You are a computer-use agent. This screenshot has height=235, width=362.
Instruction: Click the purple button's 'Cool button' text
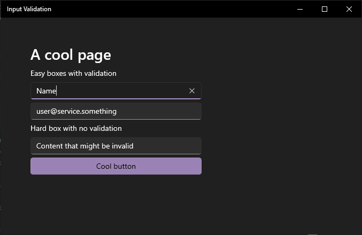(116, 166)
